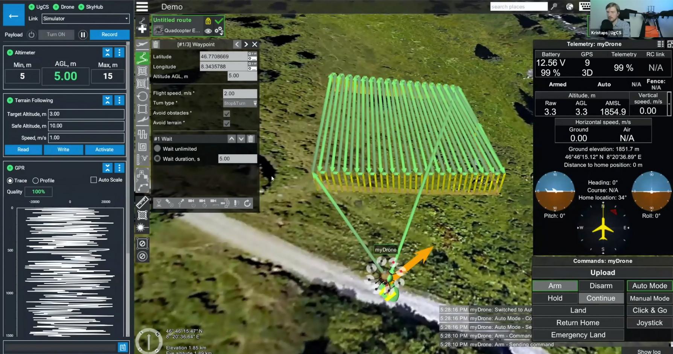
Task: Click the search places input field
Action: click(519, 6)
